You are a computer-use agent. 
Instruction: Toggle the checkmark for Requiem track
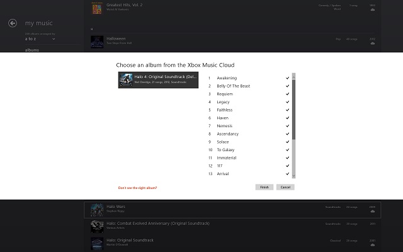(288, 94)
